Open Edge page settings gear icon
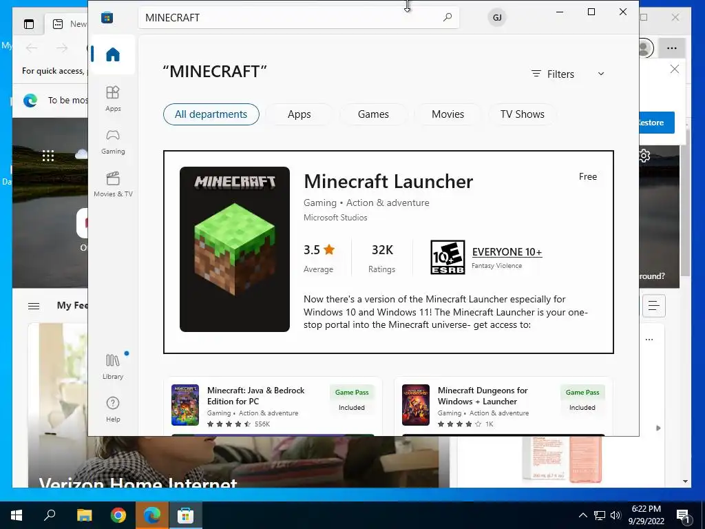 point(644,156)
